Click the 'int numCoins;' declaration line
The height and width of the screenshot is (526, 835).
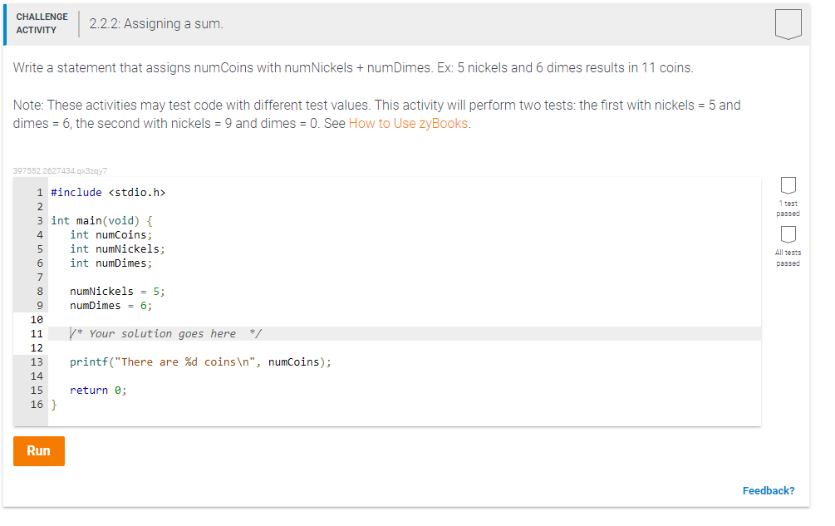pyautogui.click(x=111, y=235)
